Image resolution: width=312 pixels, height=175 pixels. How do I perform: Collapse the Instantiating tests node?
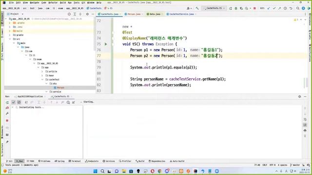(13, 107)
